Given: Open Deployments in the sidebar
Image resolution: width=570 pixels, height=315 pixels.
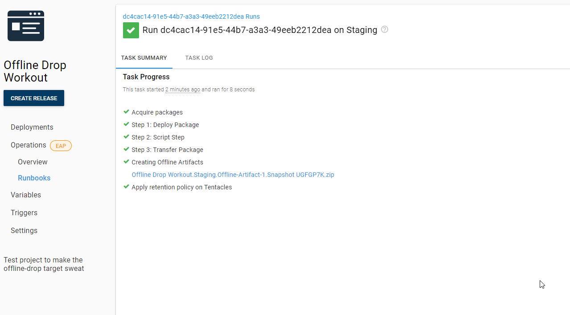Looking at the screenshot, I should pyautogui.click(x=32, y=127).
